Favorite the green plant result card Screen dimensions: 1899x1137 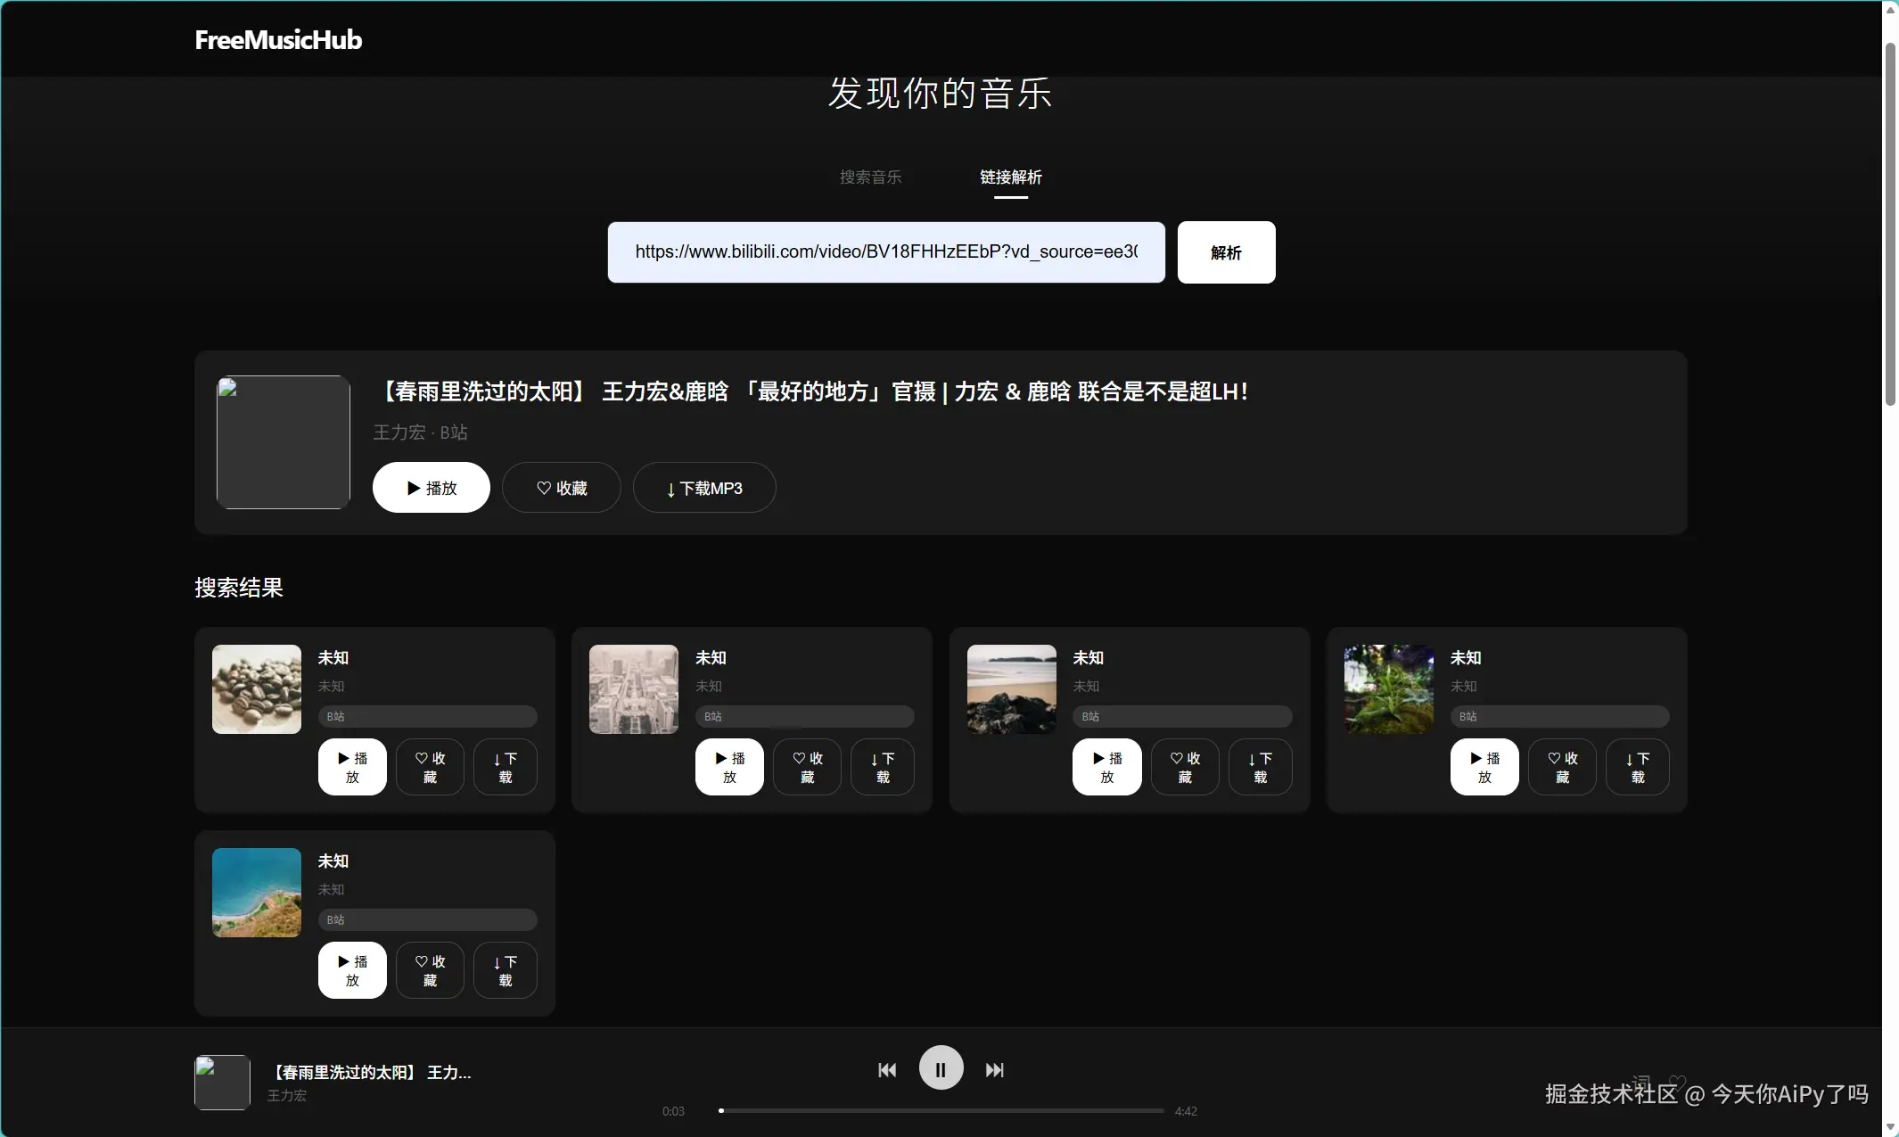(x=1562, y=767)
